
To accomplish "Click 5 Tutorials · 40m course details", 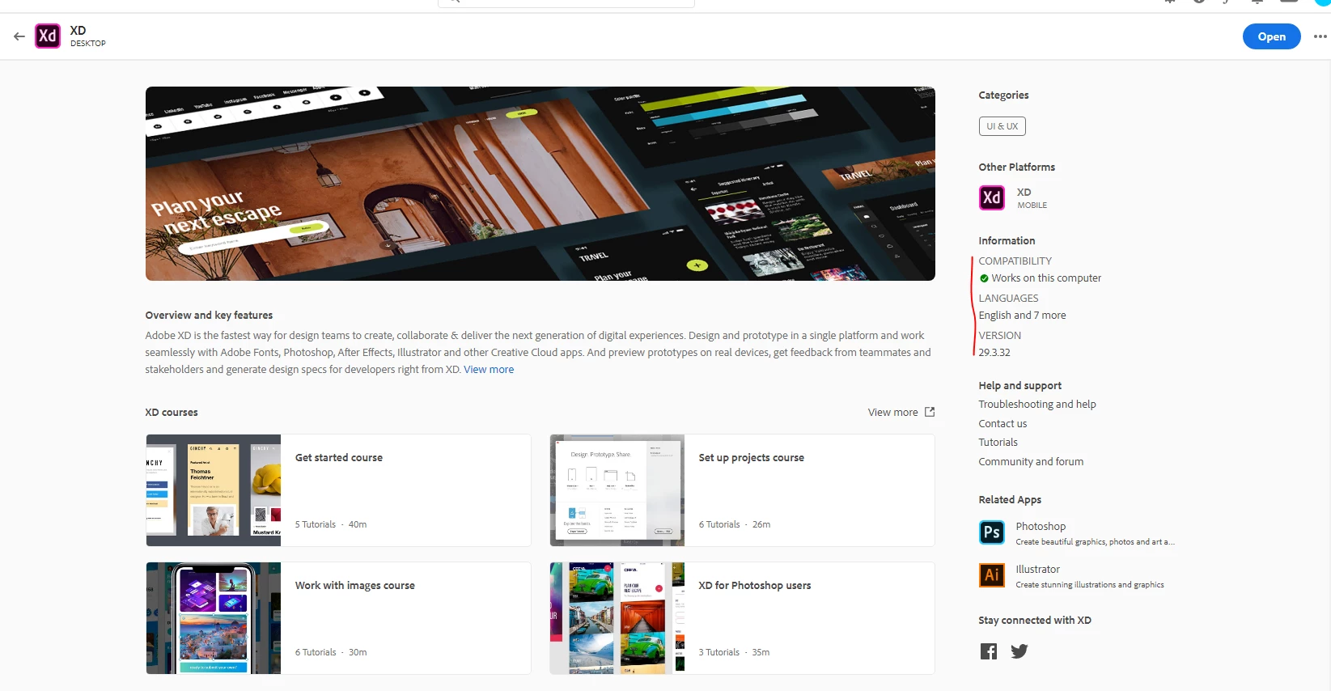I will tap(331, 525).
